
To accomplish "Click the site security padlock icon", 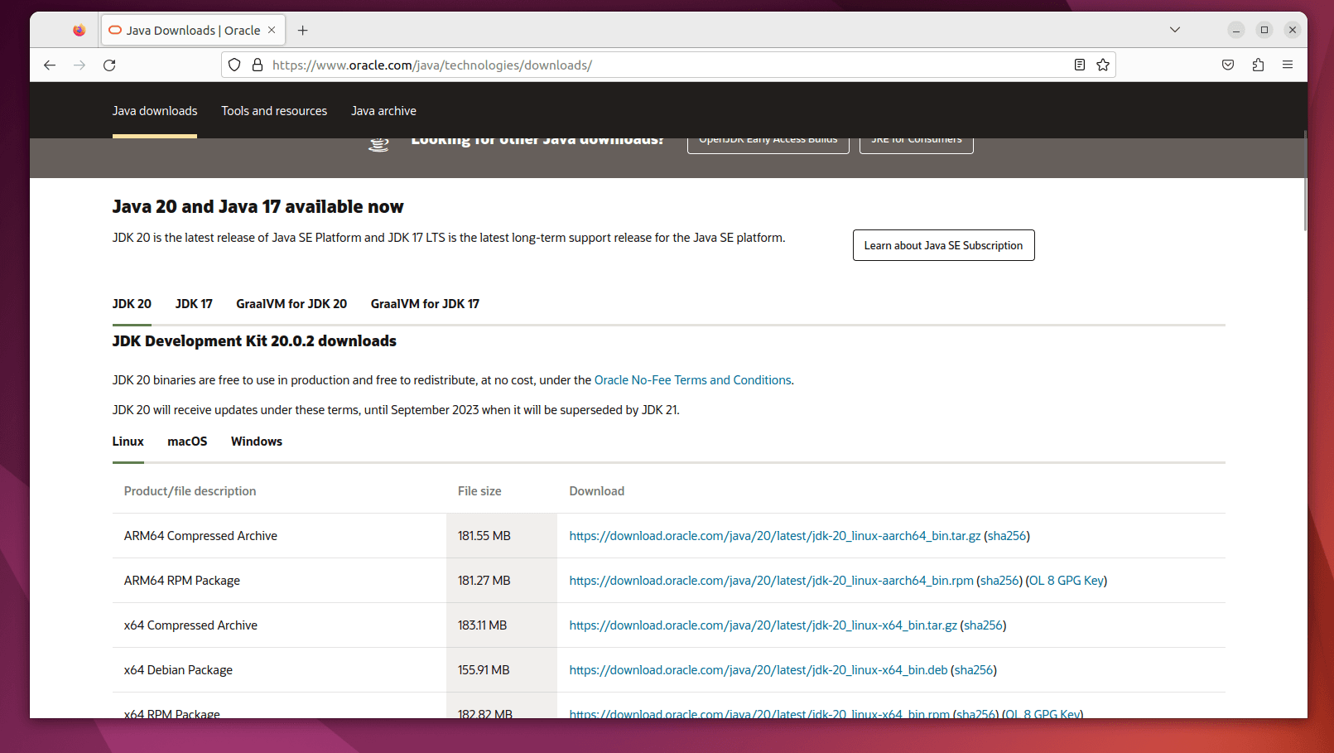I will point(258,65).
